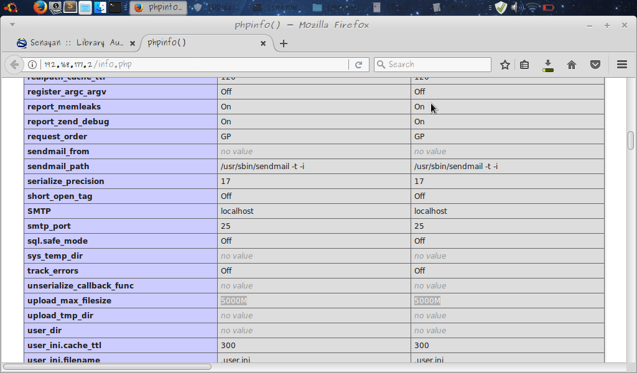The width and height of the screenshot is (637, 373).
Task: Bookmark the page with the star icon
Action: tap(504, 64)
